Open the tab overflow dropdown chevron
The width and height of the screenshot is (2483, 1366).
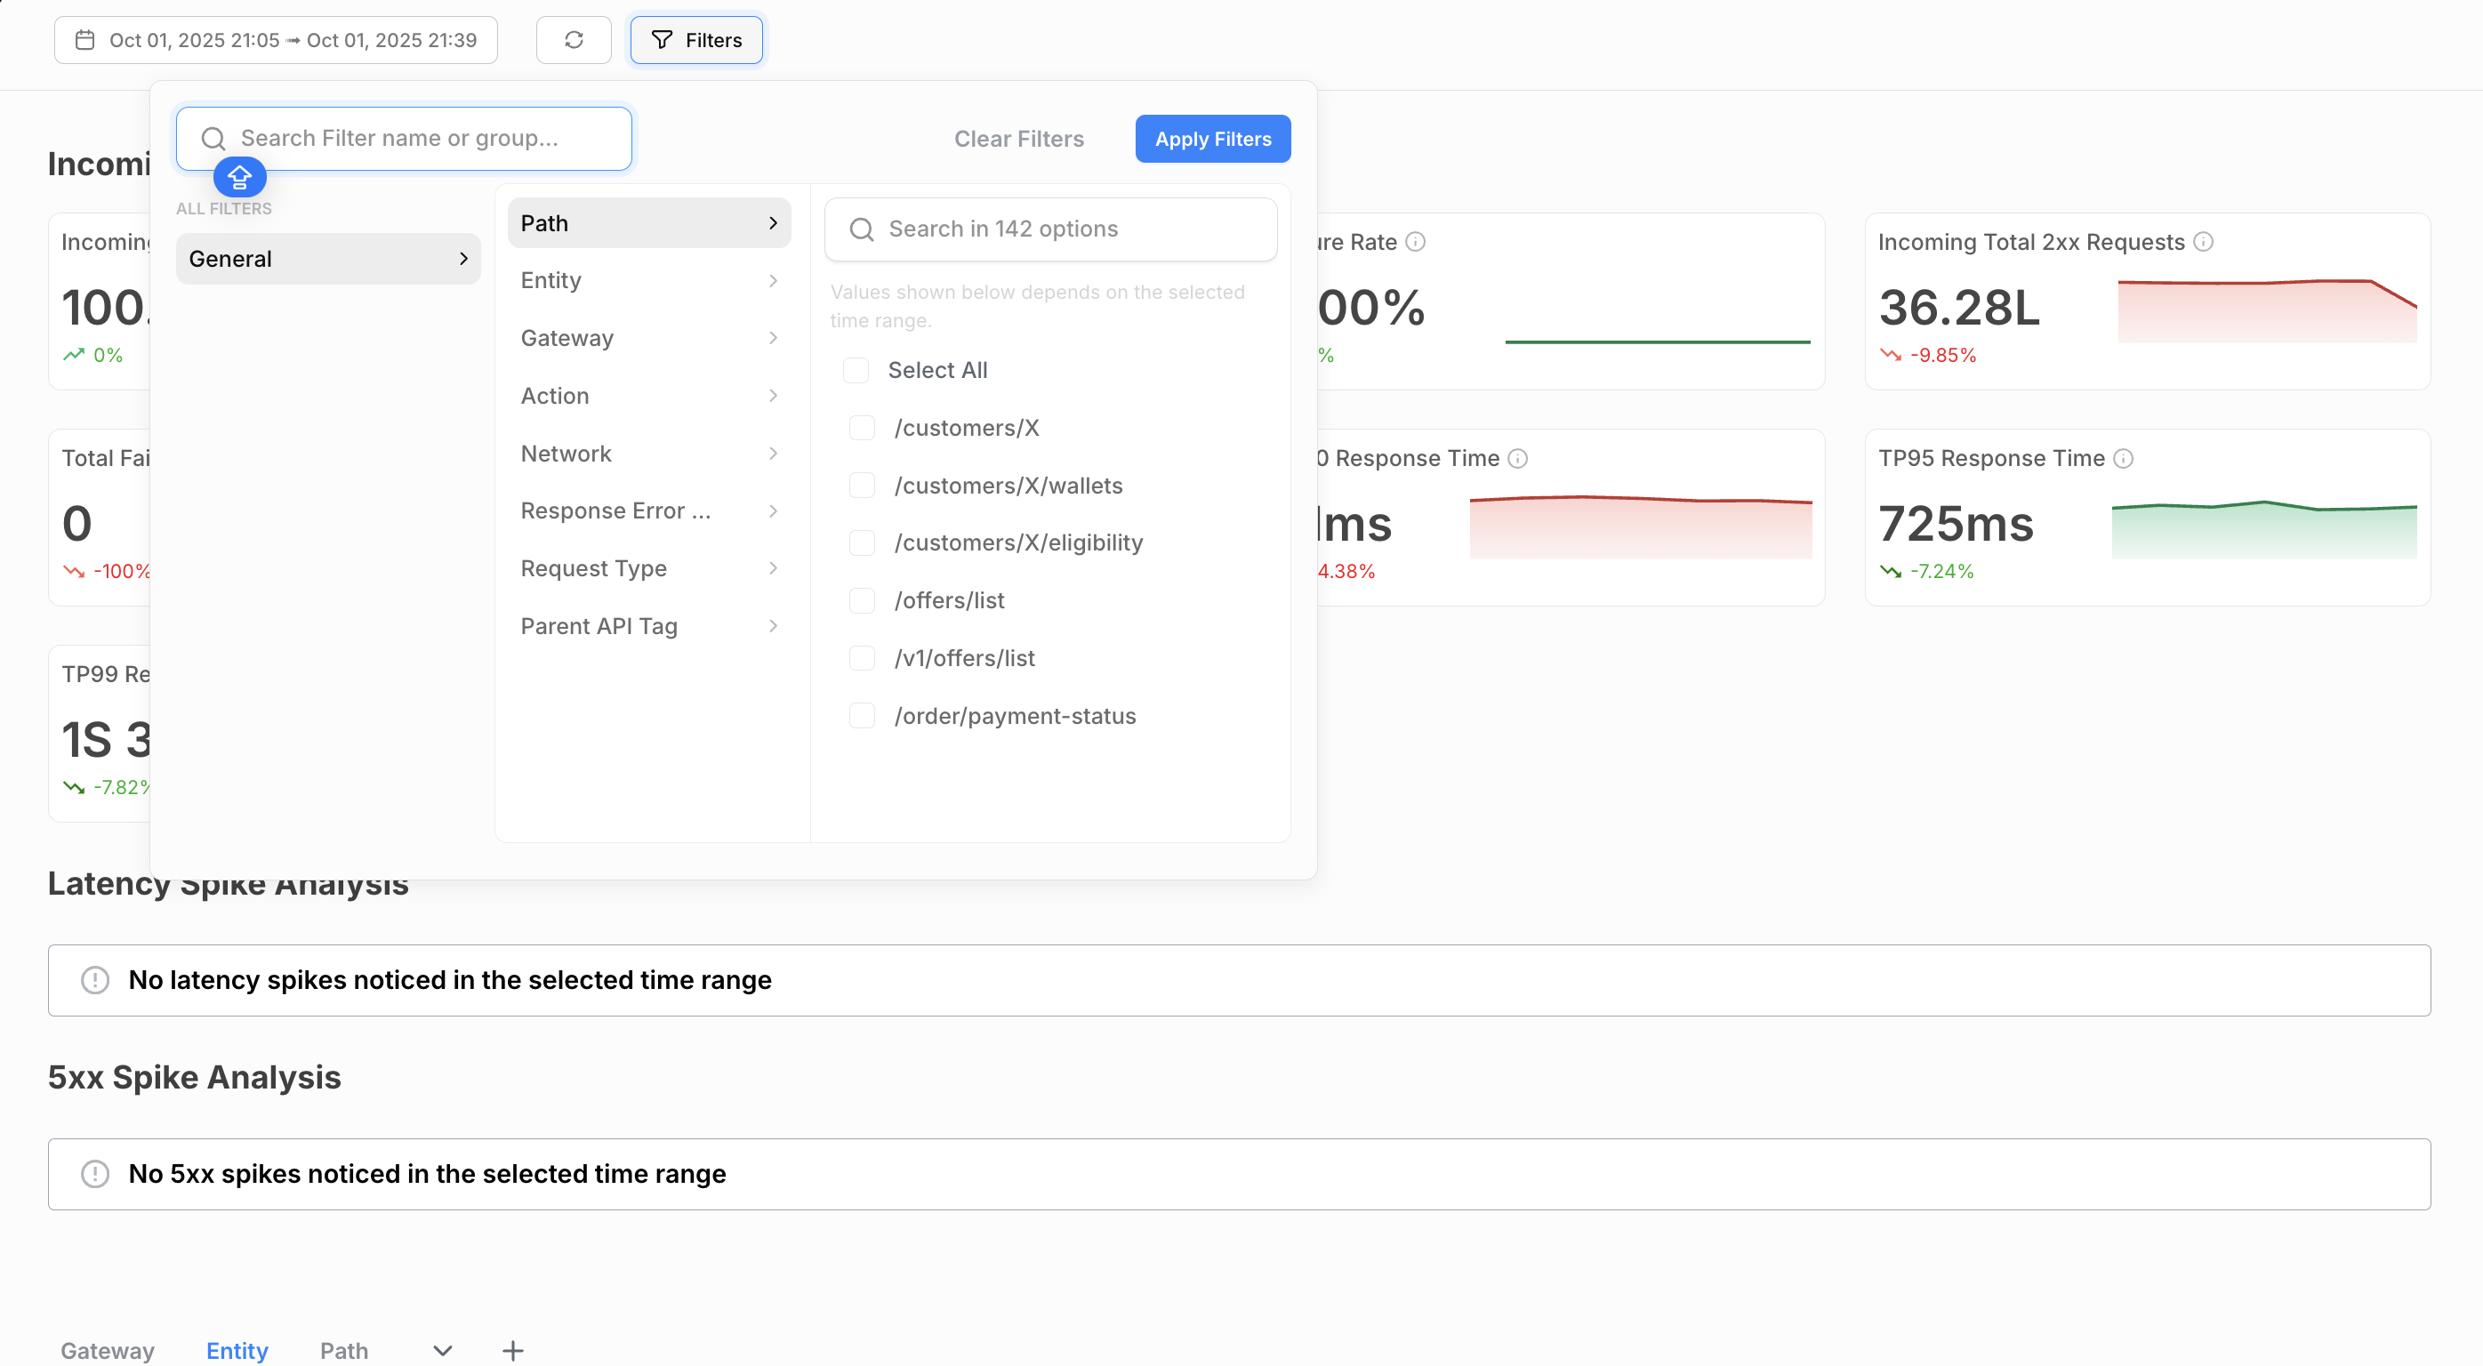click(442, 1350)
